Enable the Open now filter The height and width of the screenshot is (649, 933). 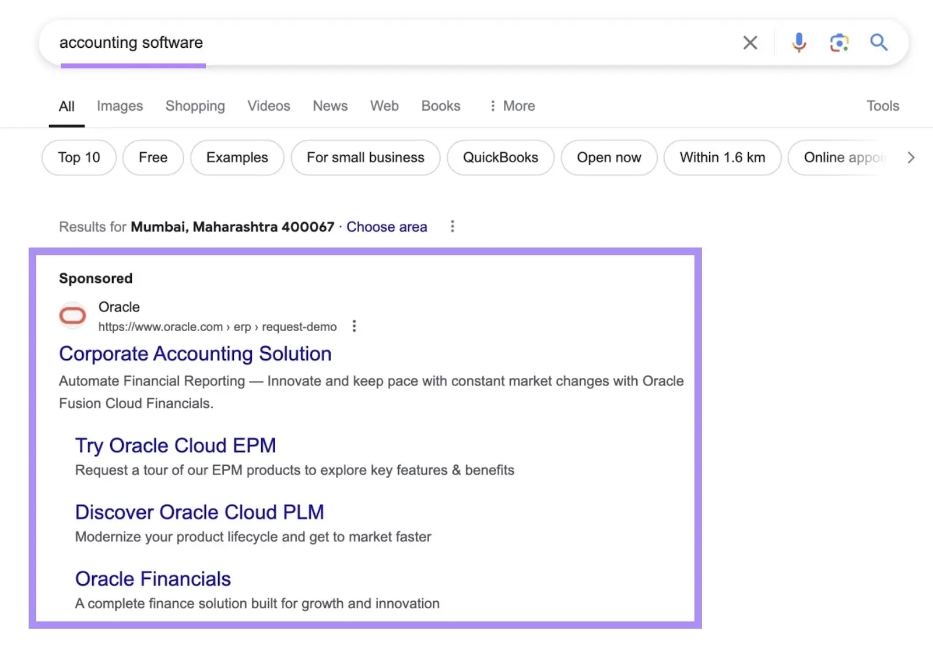[x=609, y=157]
